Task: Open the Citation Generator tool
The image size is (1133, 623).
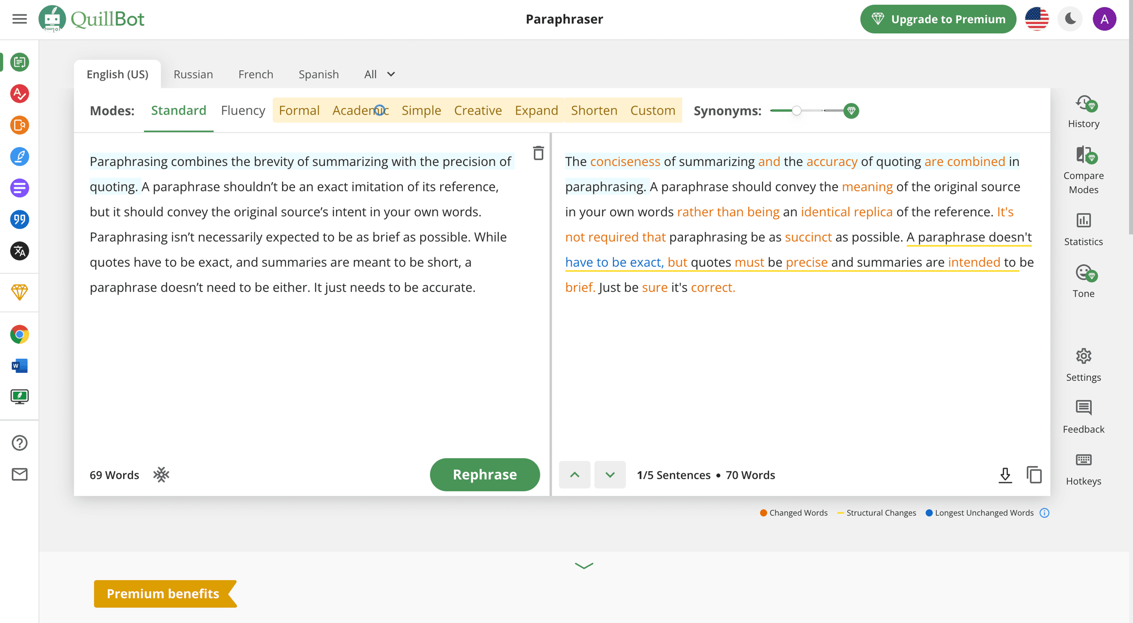Action: 19,219
